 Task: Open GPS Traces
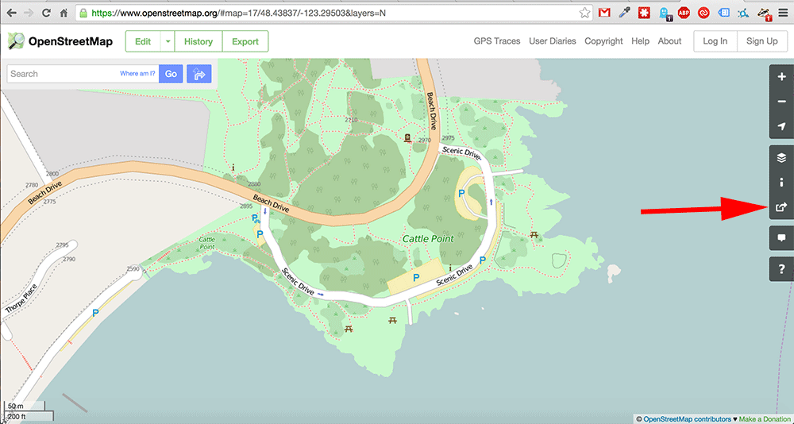coord(497,41)
